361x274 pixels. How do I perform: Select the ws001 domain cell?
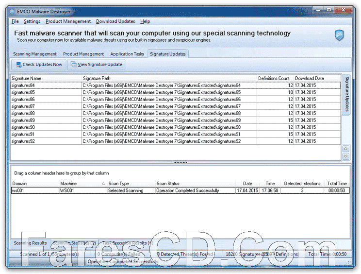pyautogui.click(x=35, y=190)
